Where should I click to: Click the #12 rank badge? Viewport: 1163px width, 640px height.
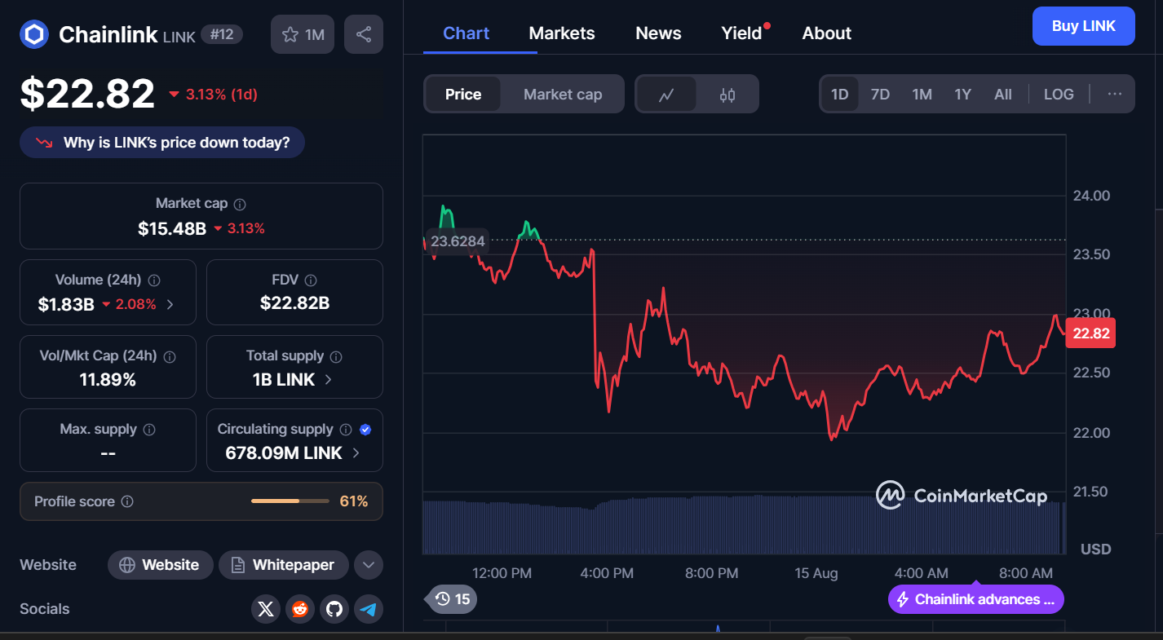[x=222, y=34]
